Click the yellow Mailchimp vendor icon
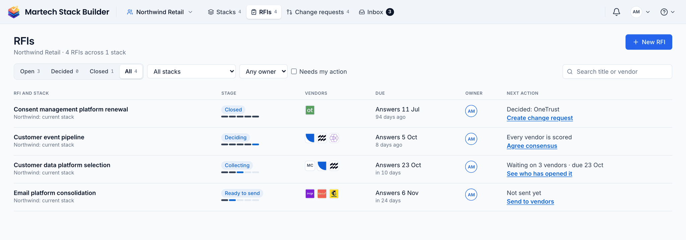The image size is (686, 240). [x=334, y=193]
